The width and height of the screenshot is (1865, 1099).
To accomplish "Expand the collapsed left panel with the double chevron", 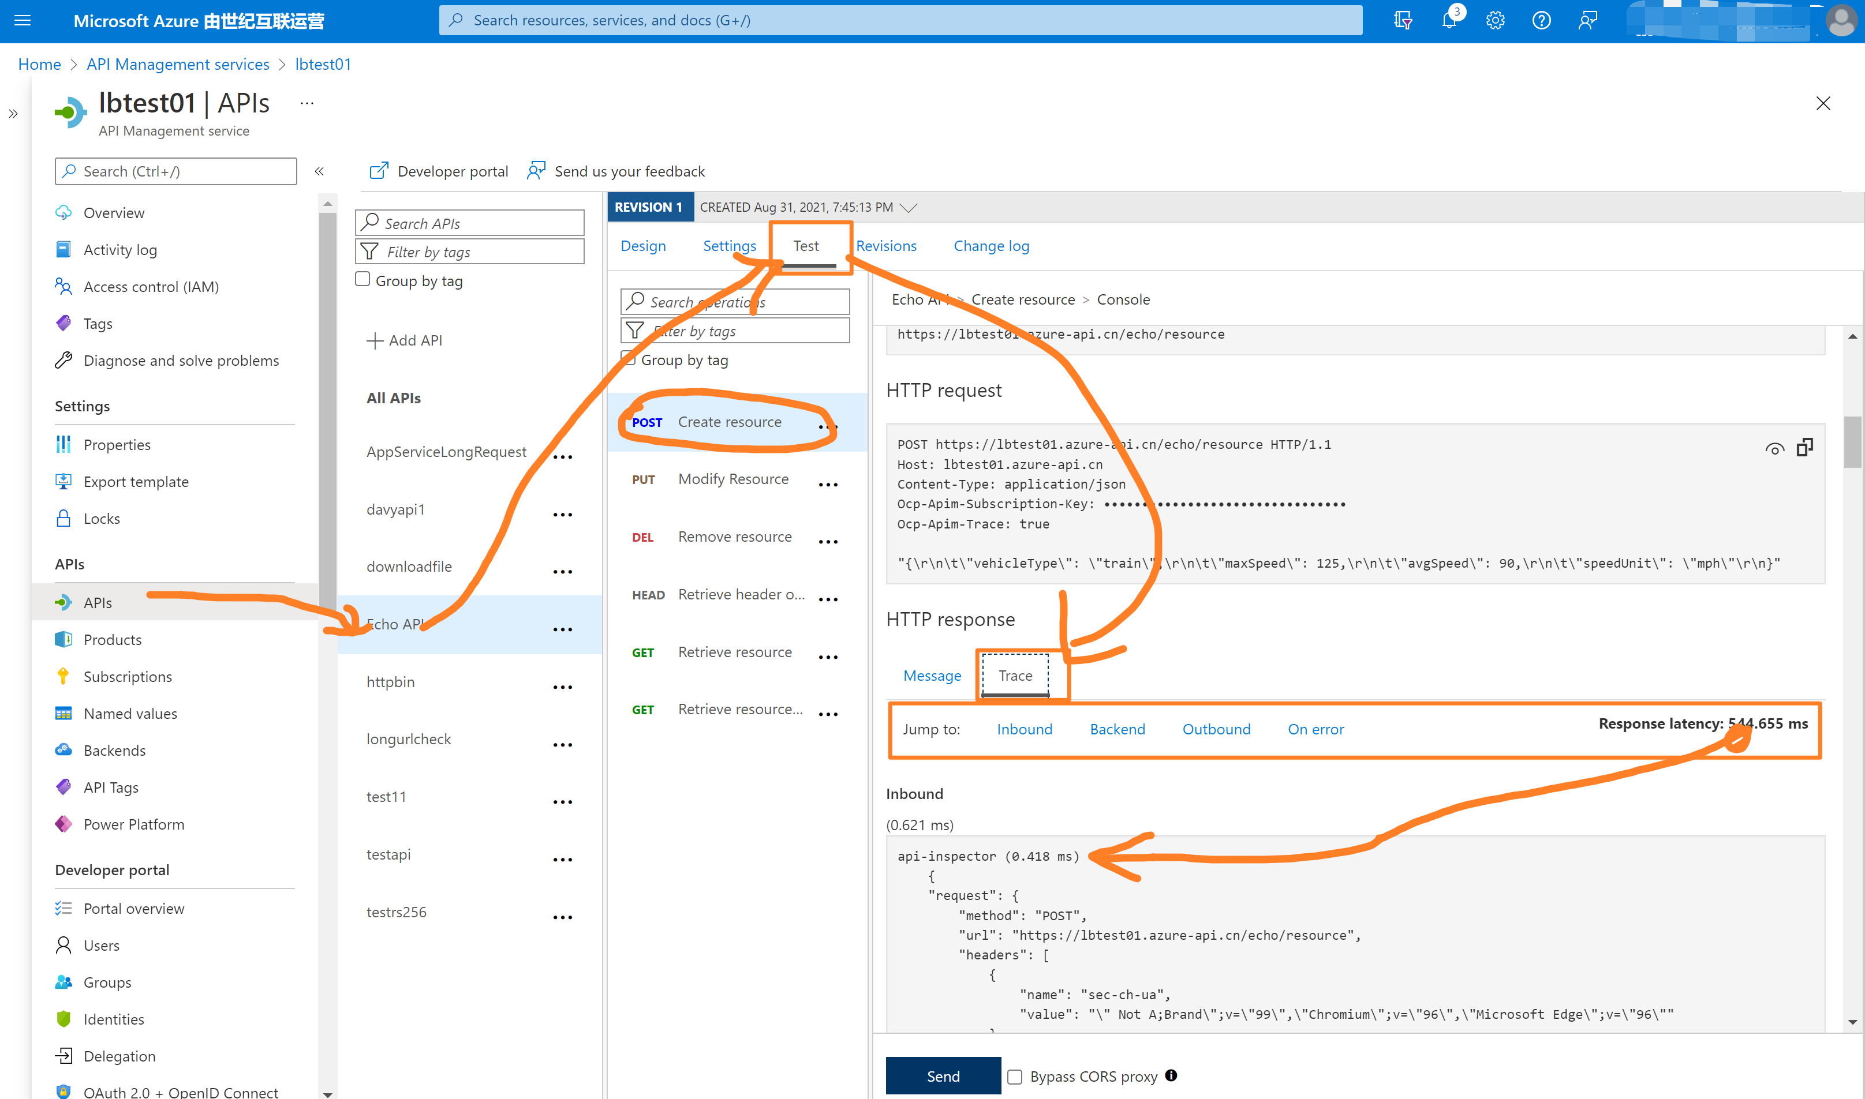I will click(13, 113).
